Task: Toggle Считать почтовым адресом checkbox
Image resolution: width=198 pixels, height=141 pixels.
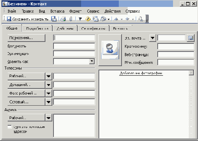Action: point(10,127)
